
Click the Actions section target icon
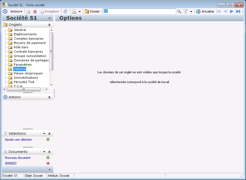click(x=5, y=97)
